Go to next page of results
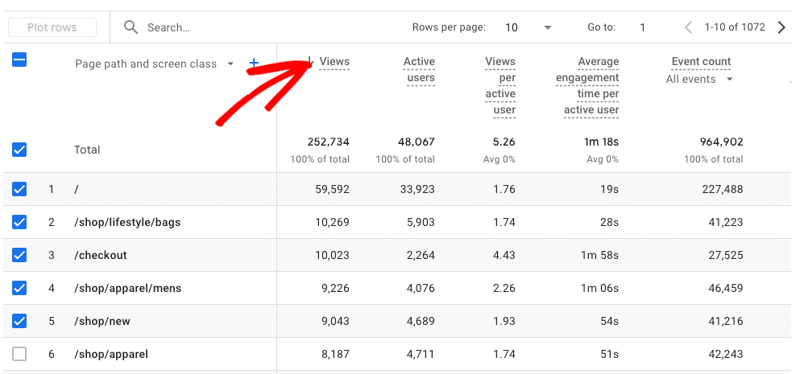Screen dimensions: 800x374 coord(781,27)
